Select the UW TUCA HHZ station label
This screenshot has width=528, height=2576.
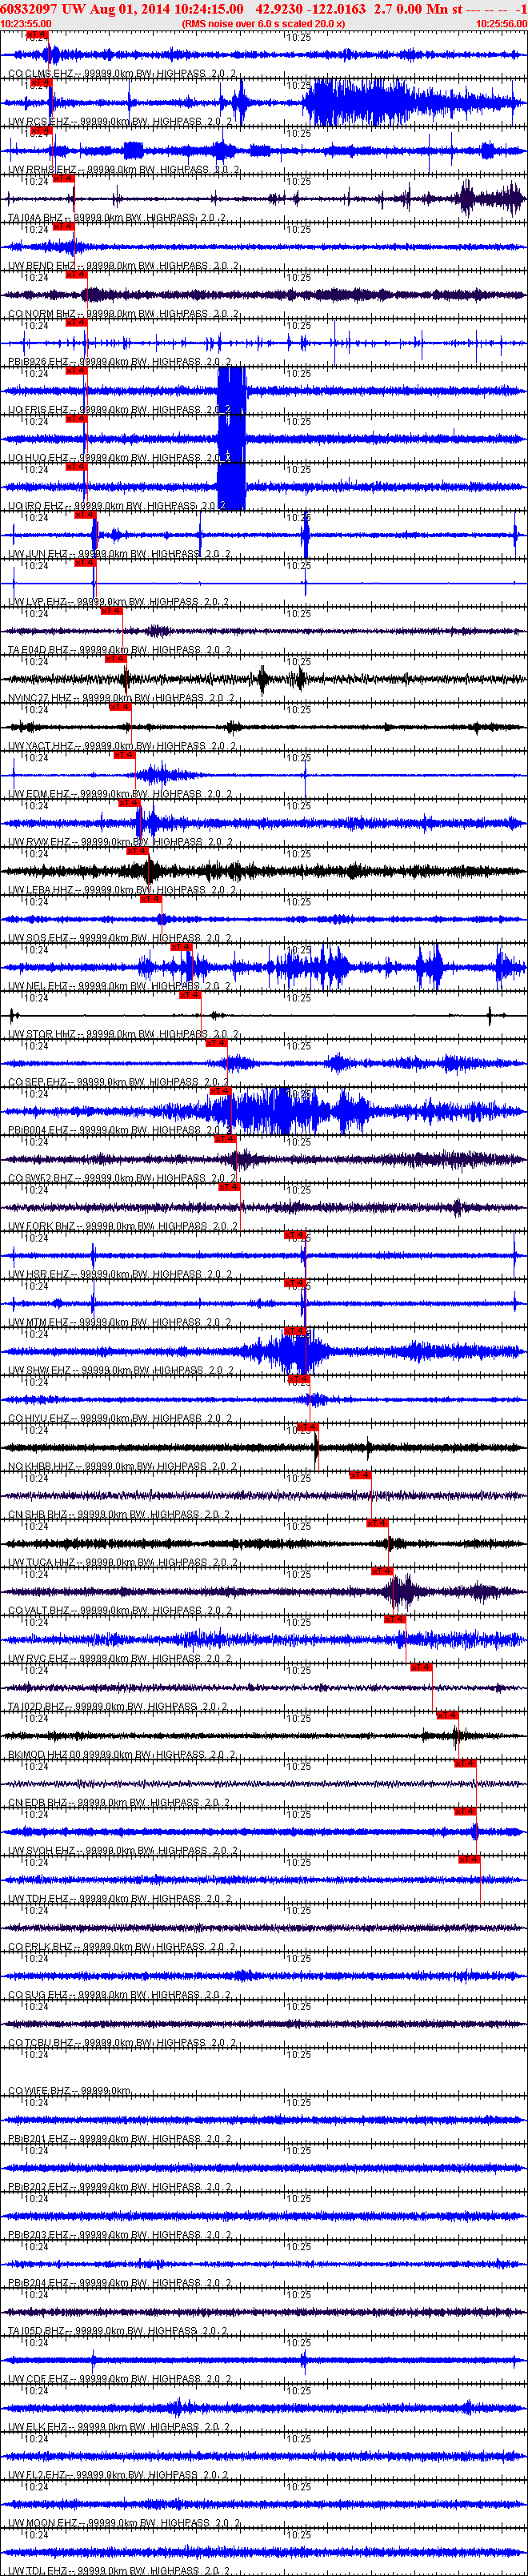point(123,1562)
